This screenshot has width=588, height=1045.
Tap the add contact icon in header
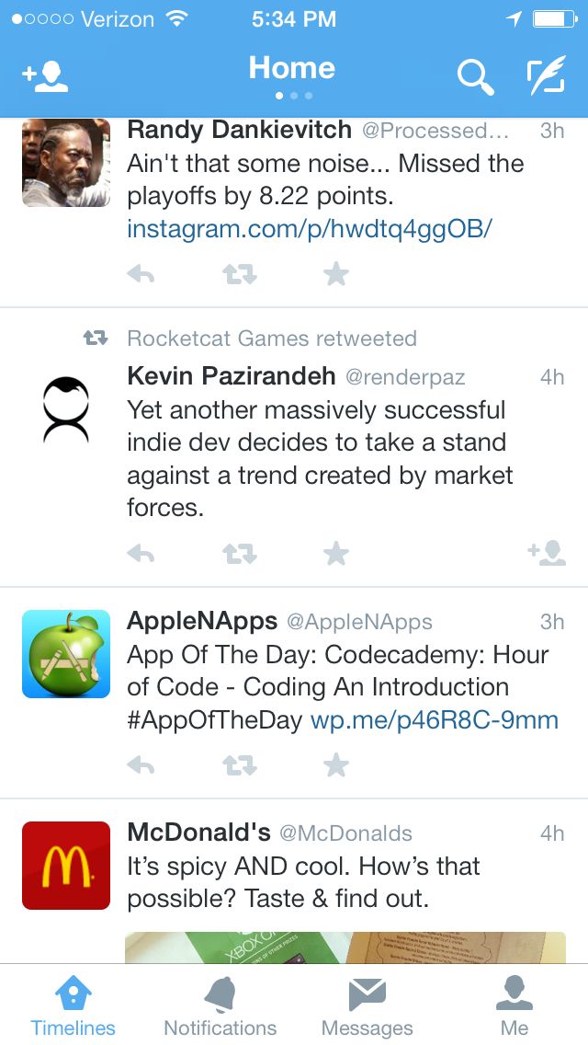45,76
